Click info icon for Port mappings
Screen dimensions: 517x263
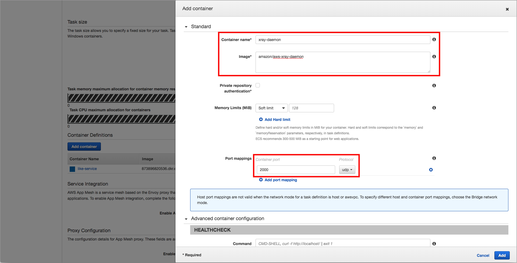[x=434, y=158]
